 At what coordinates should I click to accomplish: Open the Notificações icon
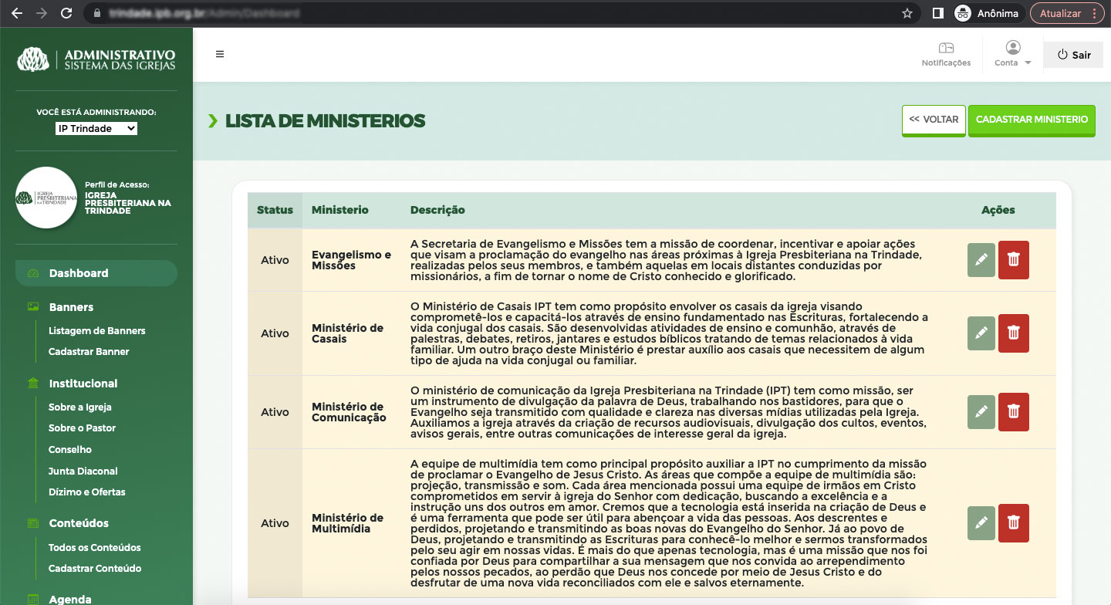946,54
